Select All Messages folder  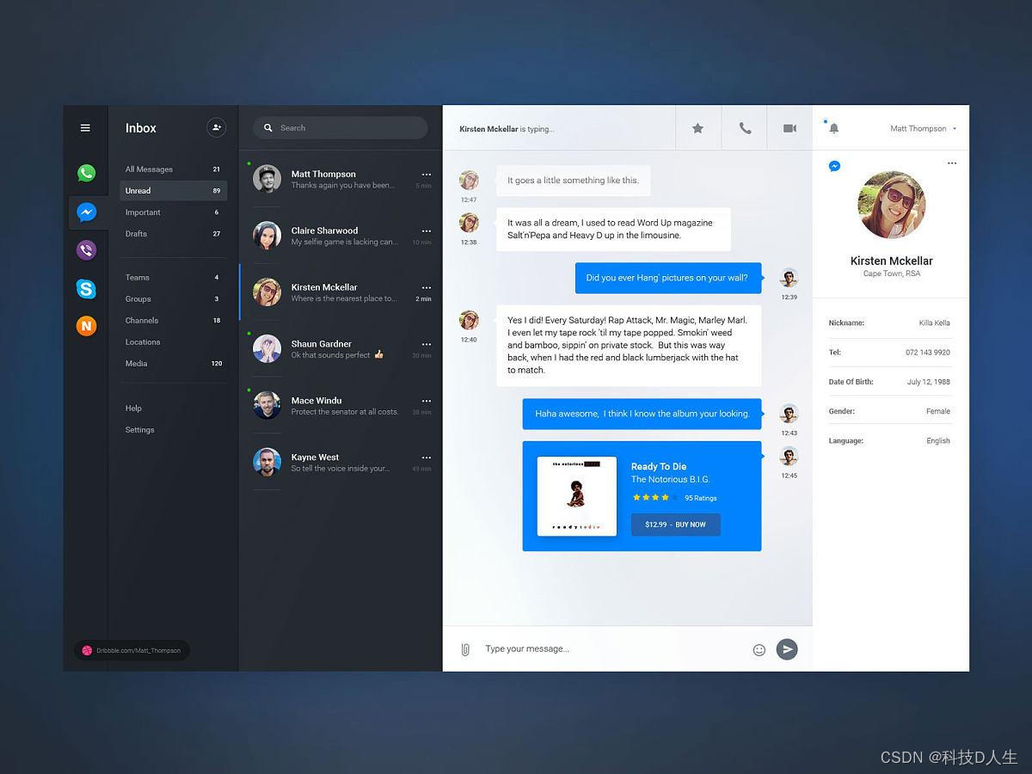[x=173, y=169]
